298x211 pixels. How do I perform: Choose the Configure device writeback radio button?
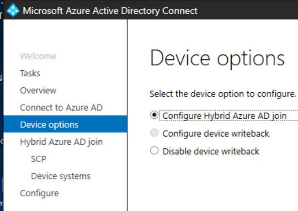(x=154, y=133)
